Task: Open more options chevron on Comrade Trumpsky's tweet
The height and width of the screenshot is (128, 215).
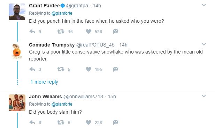Action: click(x=204, y=44)
